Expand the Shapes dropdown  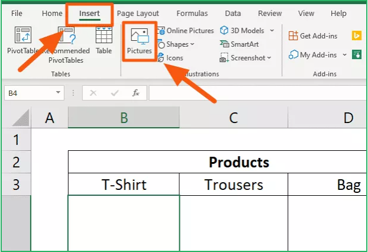pyautogui.click(x=192, y=44)
